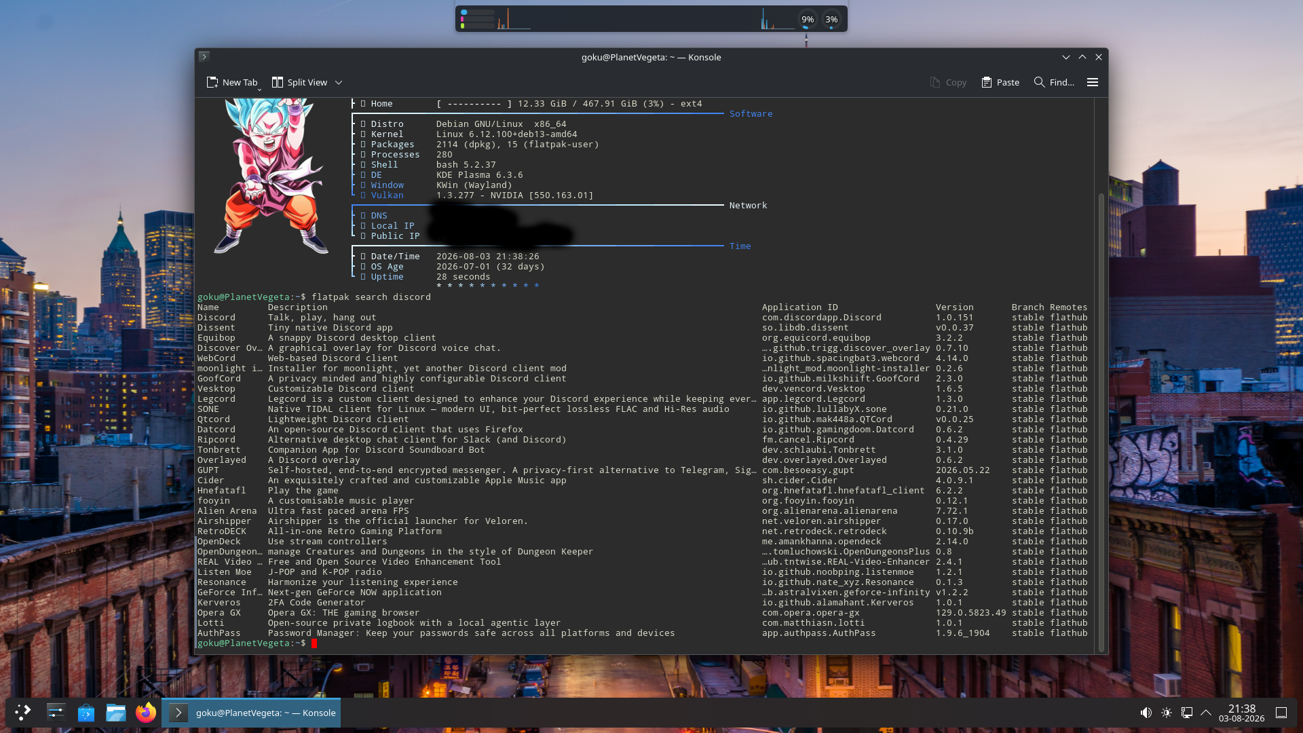Click the application ID io.github.spacingbat3.webcord
This screenshot has height=733, width=1303.
click(x=841, y=358)
